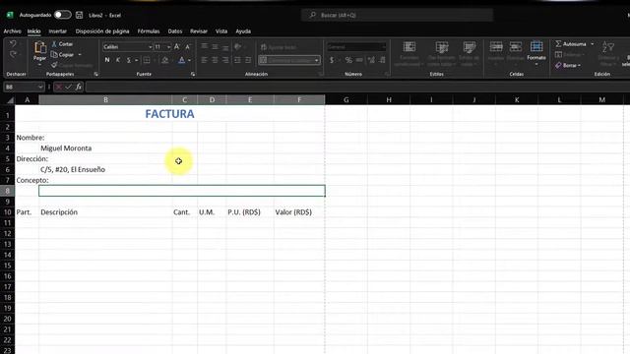Align cell content to the top

click(205, 46)
